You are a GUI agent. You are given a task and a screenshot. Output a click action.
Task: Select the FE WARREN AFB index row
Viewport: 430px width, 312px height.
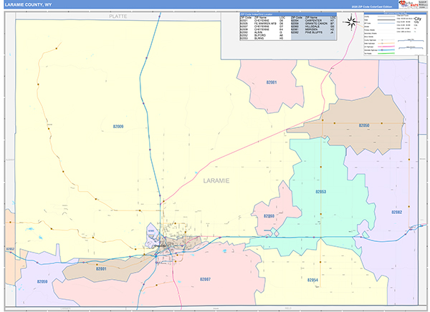click(263, 23)
